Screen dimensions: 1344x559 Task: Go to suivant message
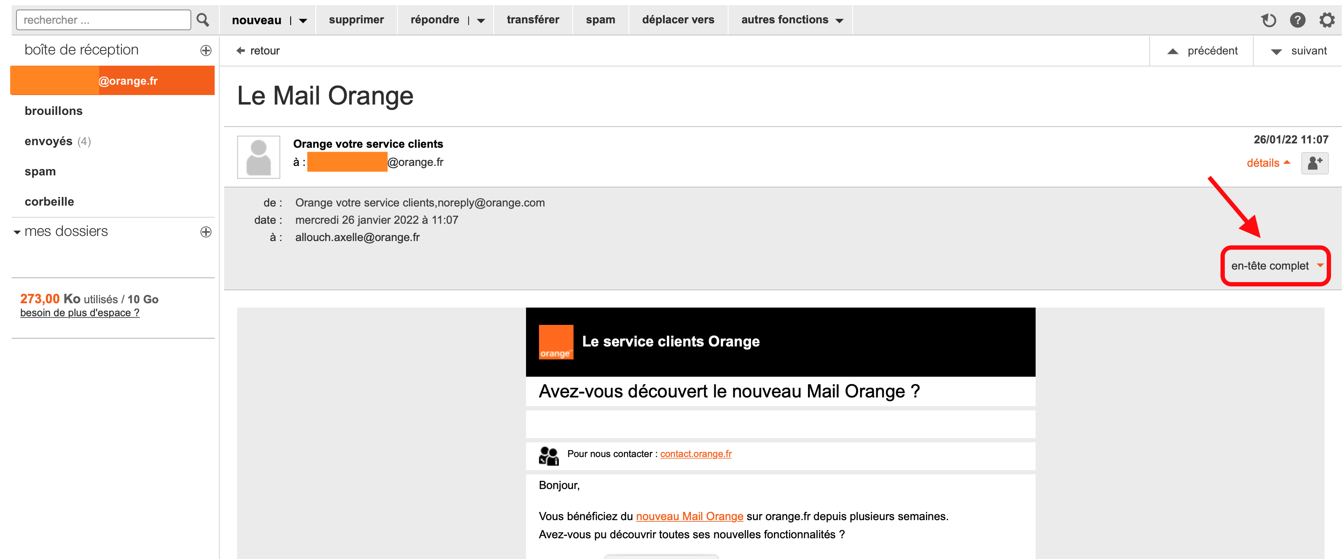[x=1299, y=51]
